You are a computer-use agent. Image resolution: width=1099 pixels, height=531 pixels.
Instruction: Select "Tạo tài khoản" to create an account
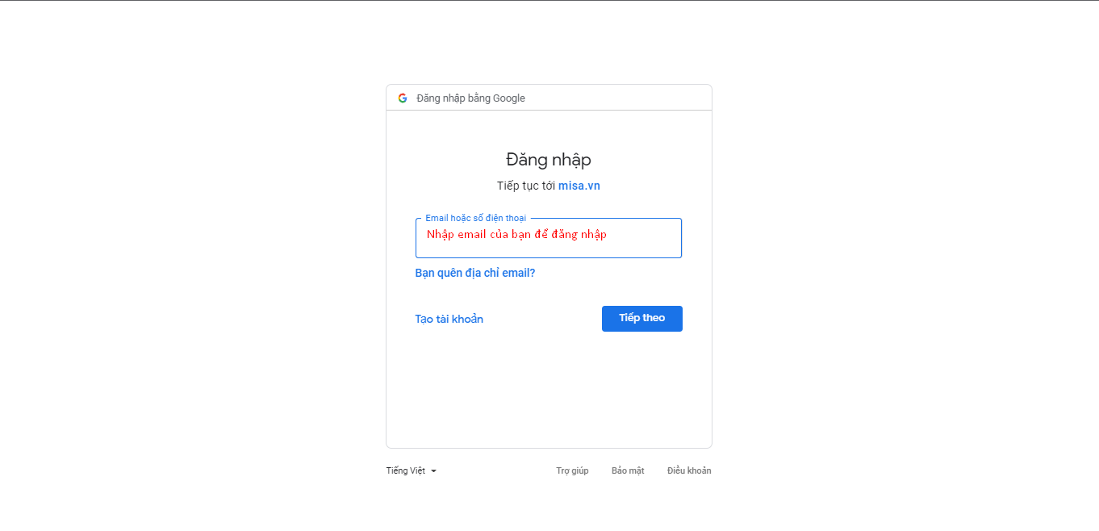449,319
